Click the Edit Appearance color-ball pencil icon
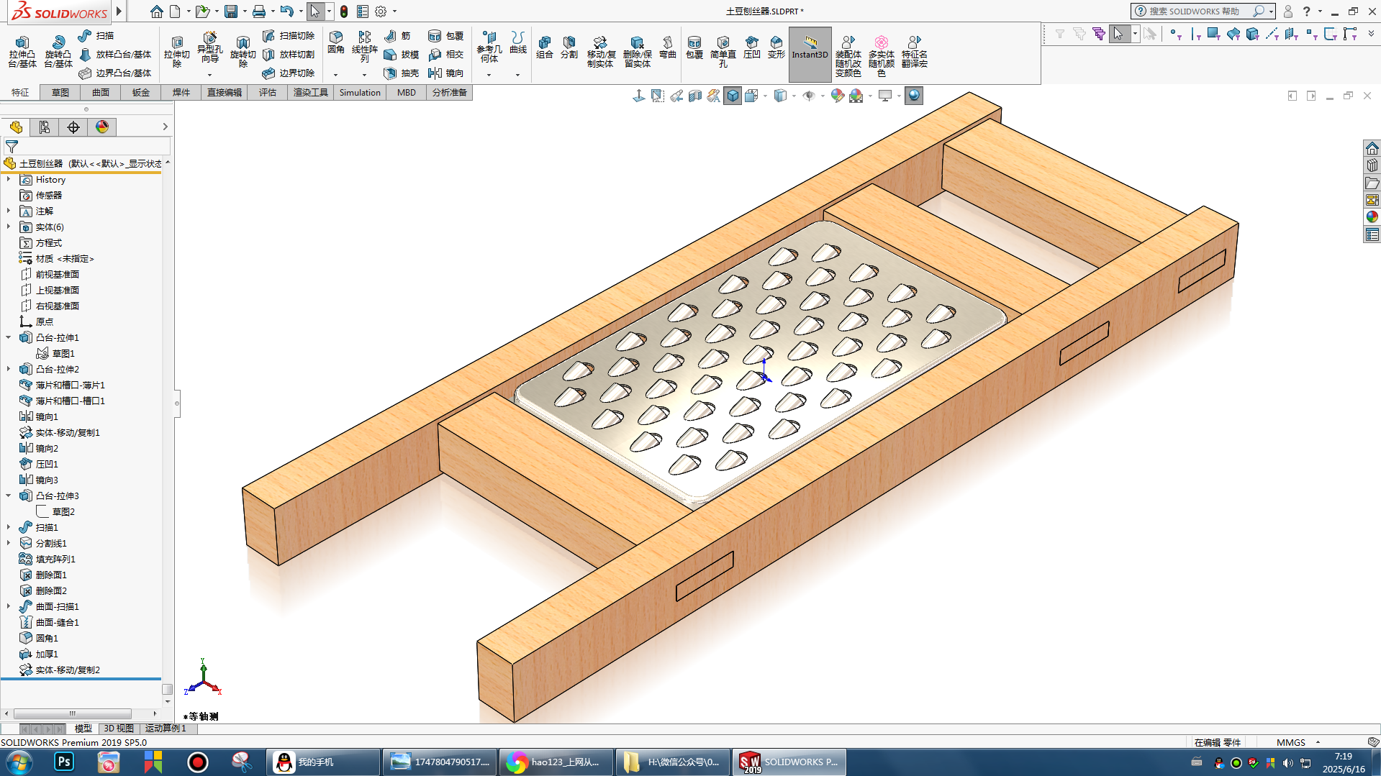Screen dimensions: 1381x776 837,96
